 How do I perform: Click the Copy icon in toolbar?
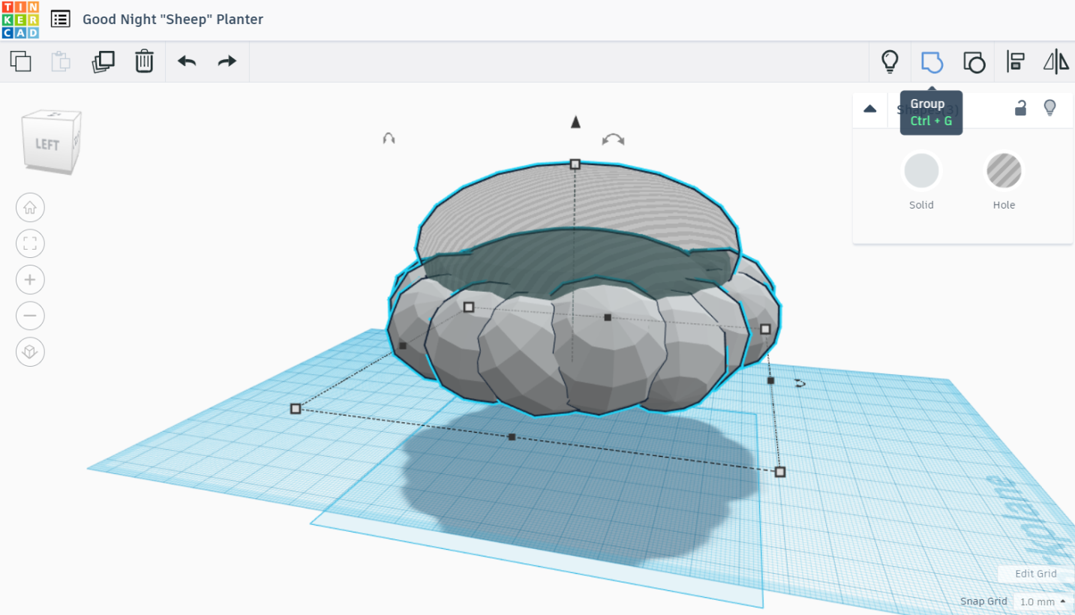[21, 61]
